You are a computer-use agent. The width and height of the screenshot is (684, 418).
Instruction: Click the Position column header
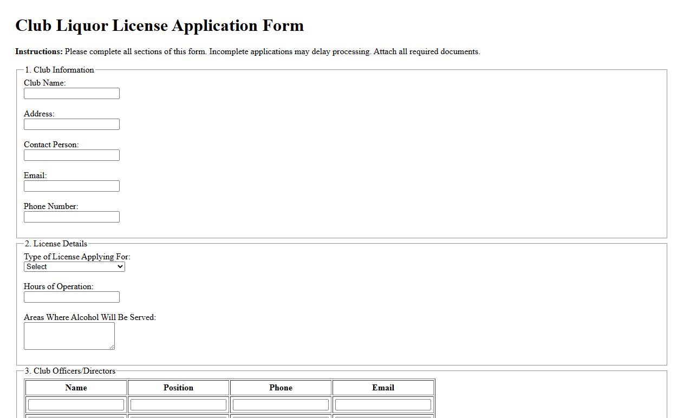pos(178,387)
